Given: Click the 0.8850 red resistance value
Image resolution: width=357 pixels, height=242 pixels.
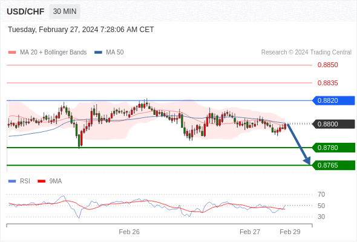Looking at the screenshot, I should coord(327,65).
